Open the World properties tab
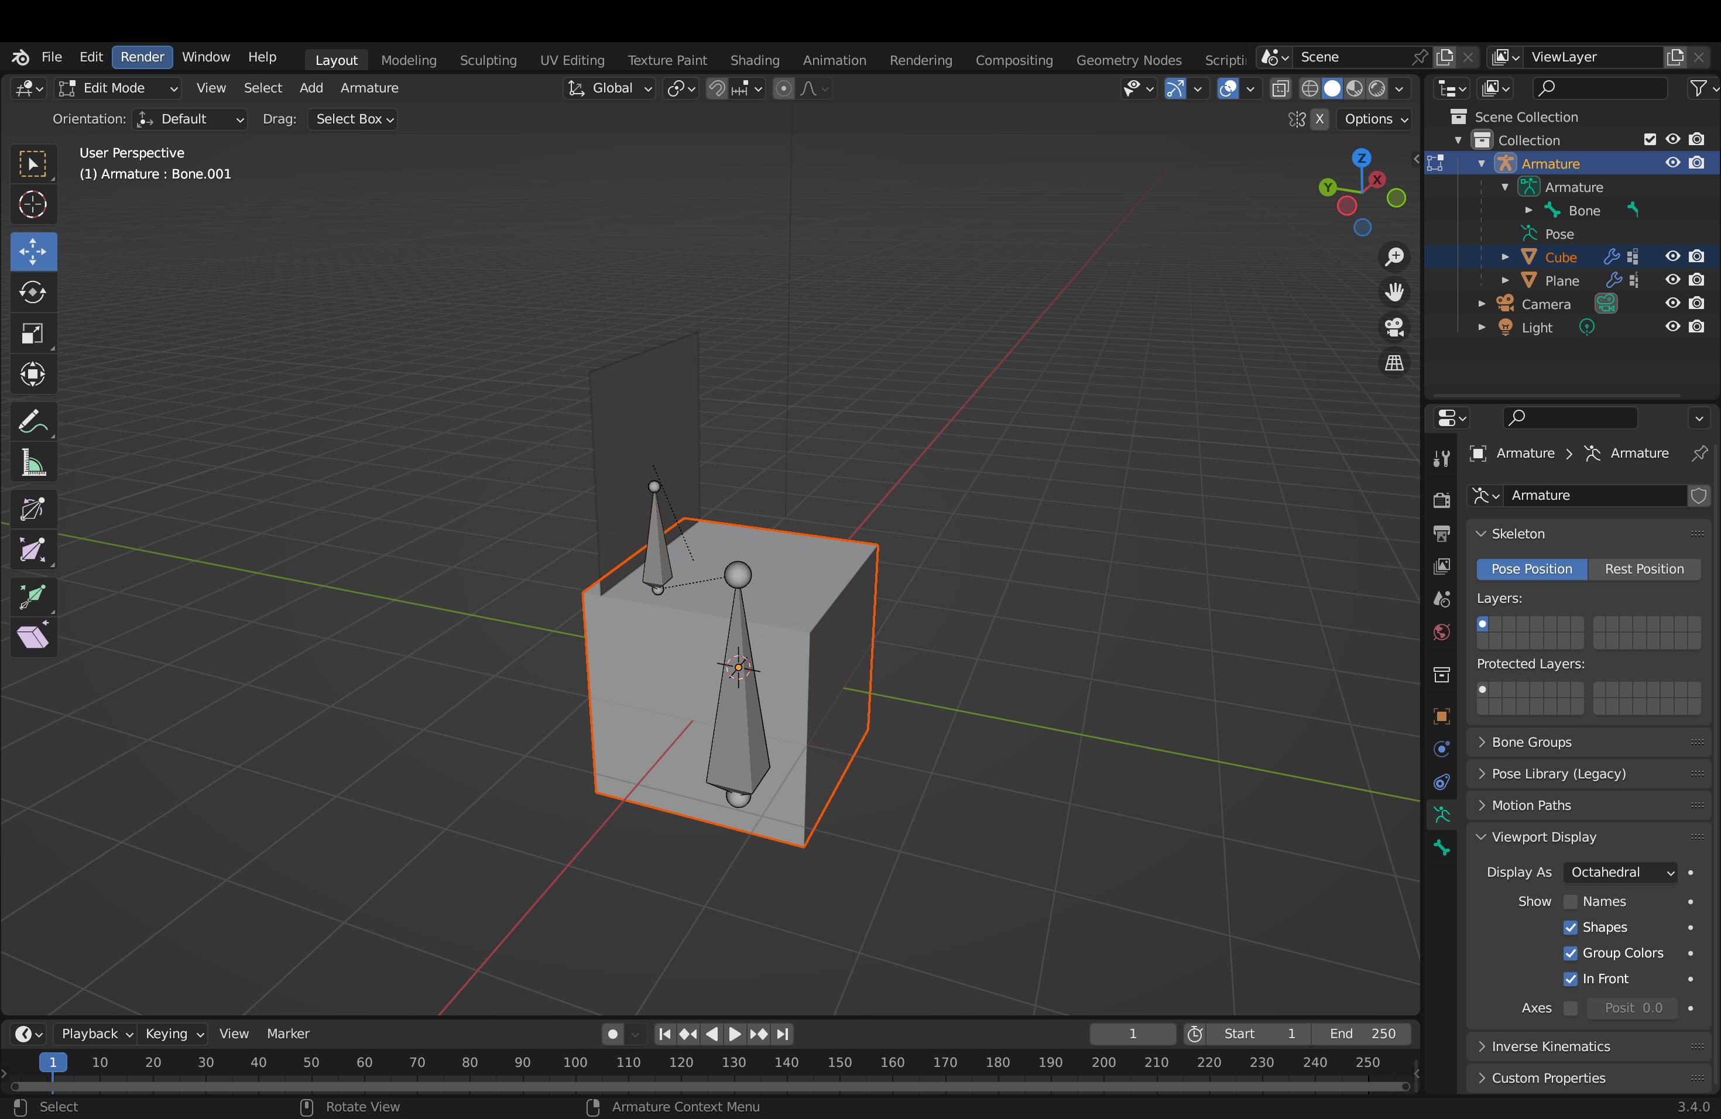Image resolution: width=1721 pixels, height=1119 pixels. tap(1442, 633)
